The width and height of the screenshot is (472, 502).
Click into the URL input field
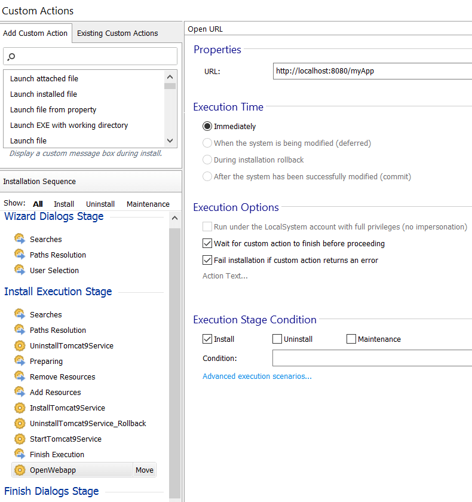pos(372,71)
